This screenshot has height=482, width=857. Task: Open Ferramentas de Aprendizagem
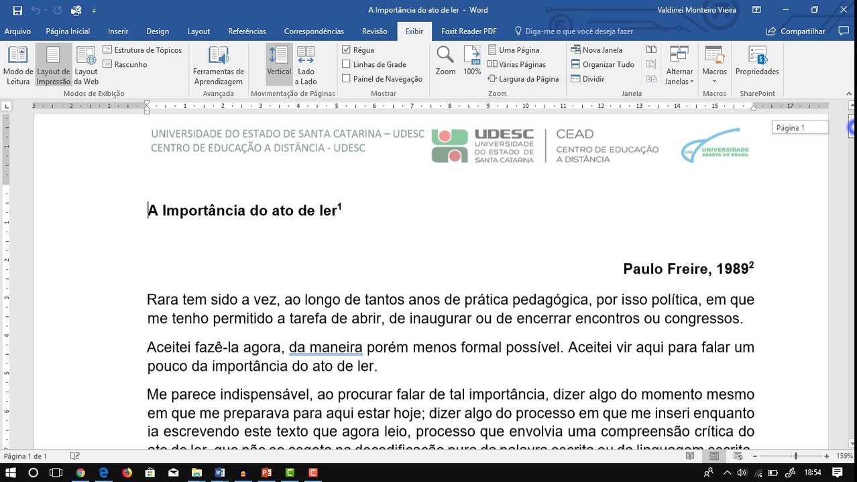click(219, 66)
